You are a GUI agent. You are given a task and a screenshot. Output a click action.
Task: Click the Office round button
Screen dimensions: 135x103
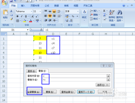point(4,3)
